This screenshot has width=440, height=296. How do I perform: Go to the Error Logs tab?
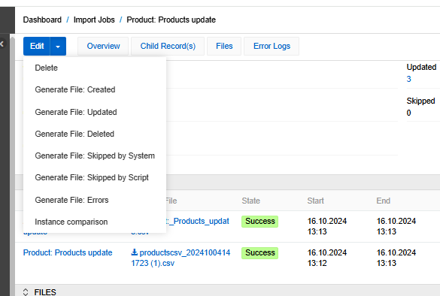pyautogui.click(x=272, y=46)
